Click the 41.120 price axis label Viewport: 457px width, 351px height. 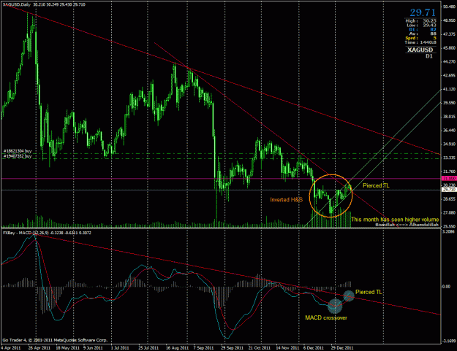449,89
